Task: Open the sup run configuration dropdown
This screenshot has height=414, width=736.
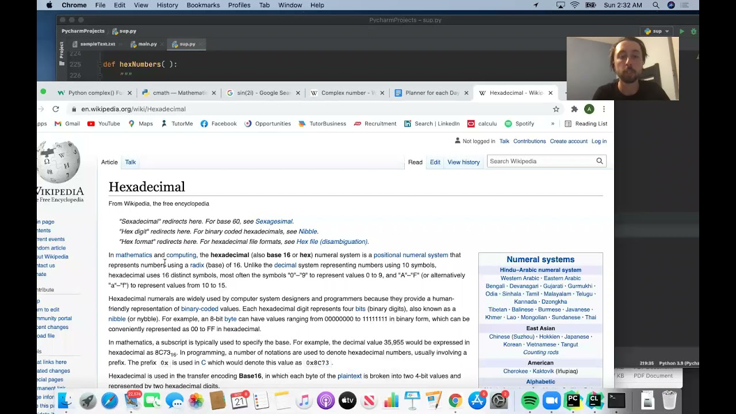Action: point(657,31)
